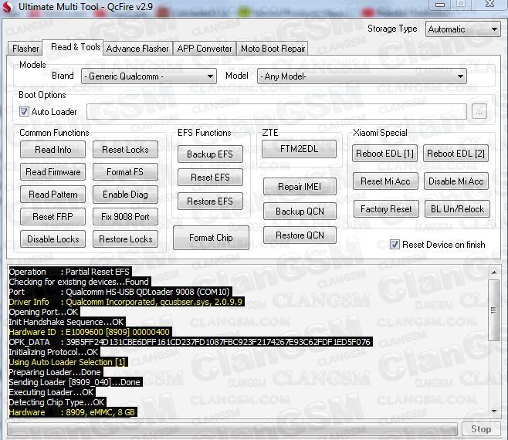Click the Restore Locks button

(x=125, y=239)
